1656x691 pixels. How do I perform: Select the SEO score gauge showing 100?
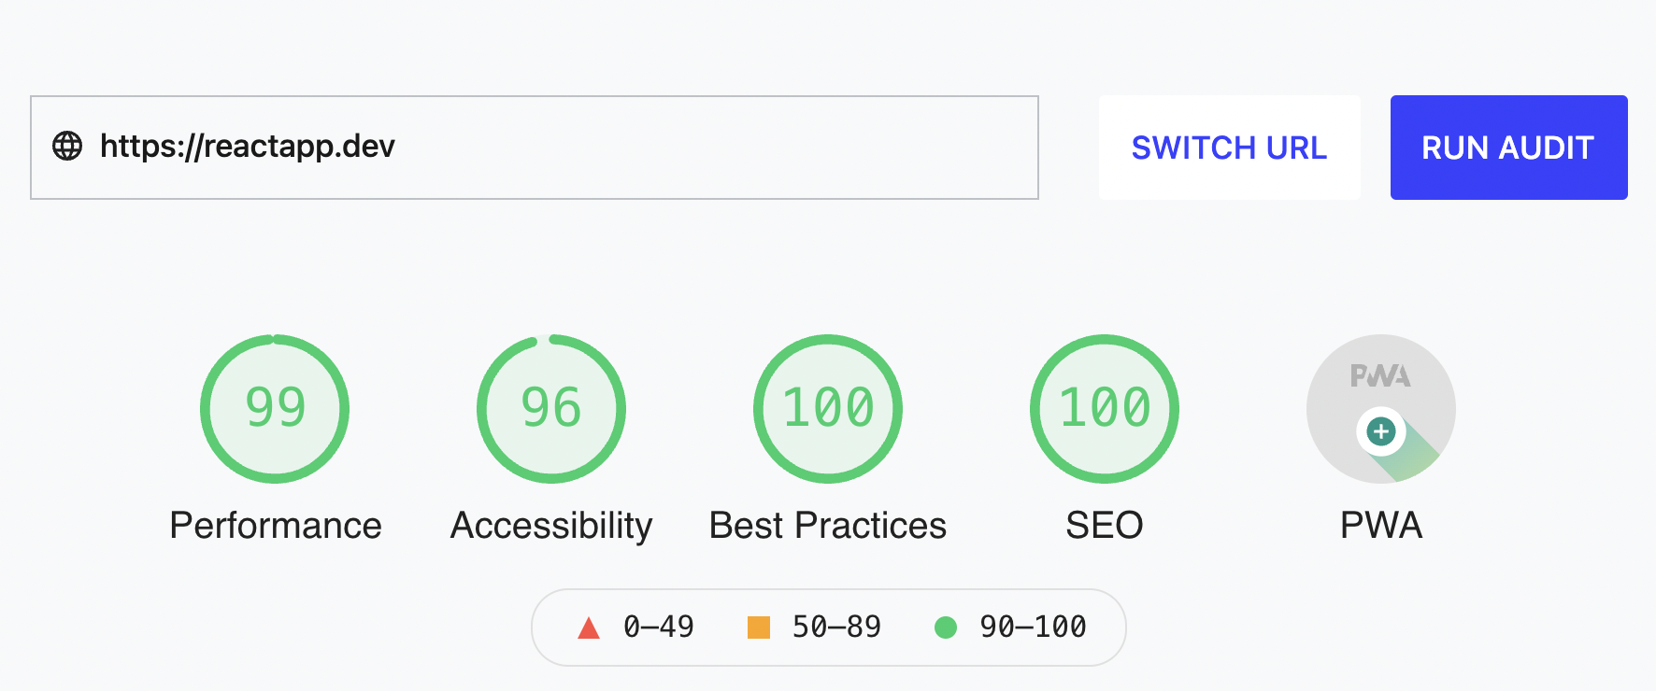click(1104, 408)
